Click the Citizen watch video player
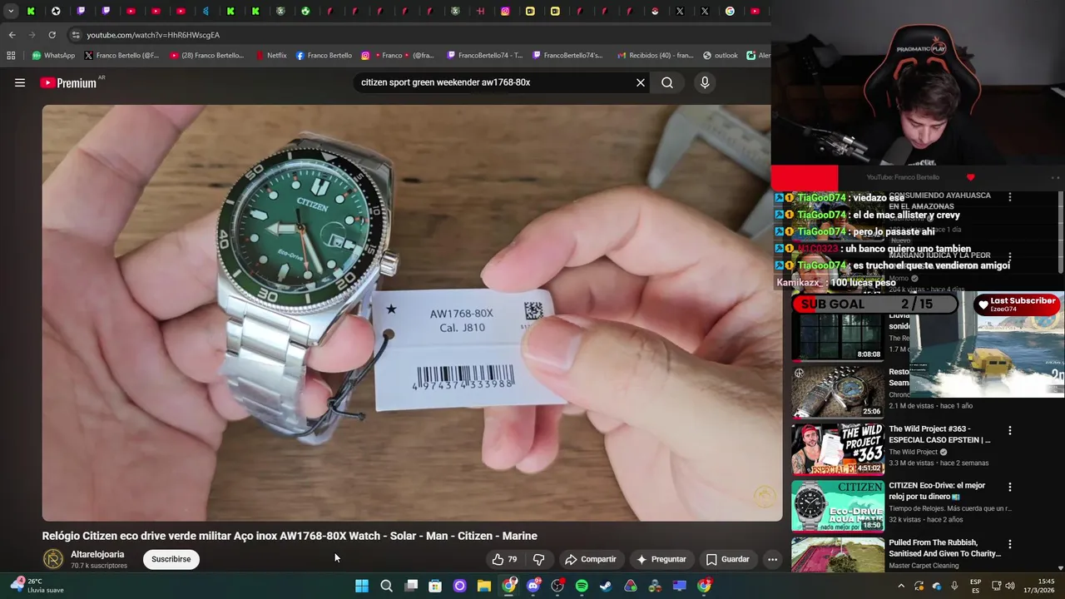Image resolution: width=1065 pixels, height=599 pixels. pyautogui.click(x=412, y=313)
